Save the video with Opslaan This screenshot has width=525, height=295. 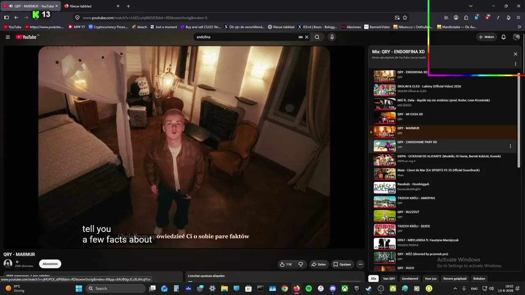[x=341, y=264]
